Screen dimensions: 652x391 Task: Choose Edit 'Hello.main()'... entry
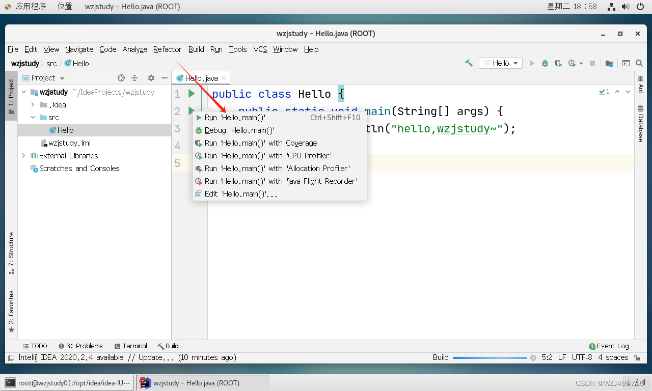pos(280,194)
